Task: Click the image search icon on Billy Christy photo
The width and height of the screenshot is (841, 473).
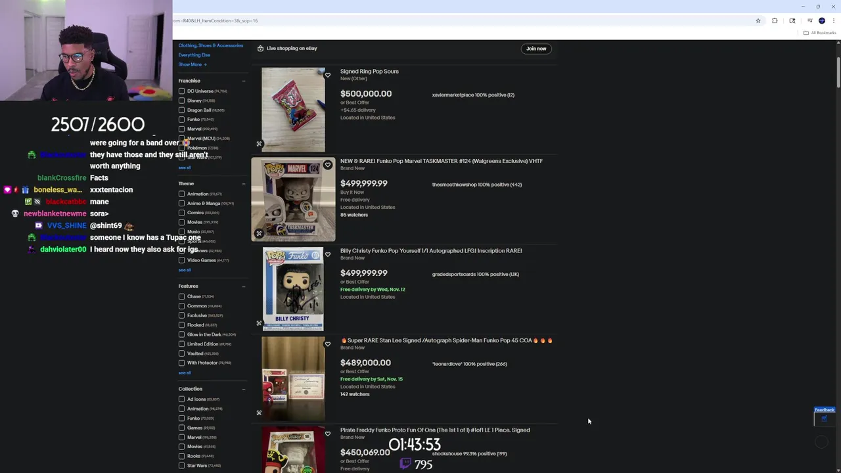Action: 259,323
